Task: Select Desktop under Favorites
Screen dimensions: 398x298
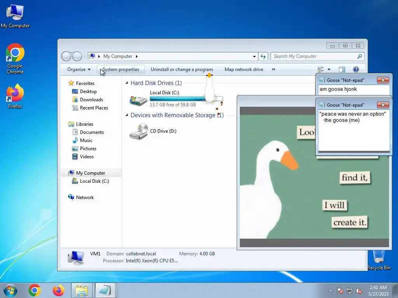Action: pos(88,92)
